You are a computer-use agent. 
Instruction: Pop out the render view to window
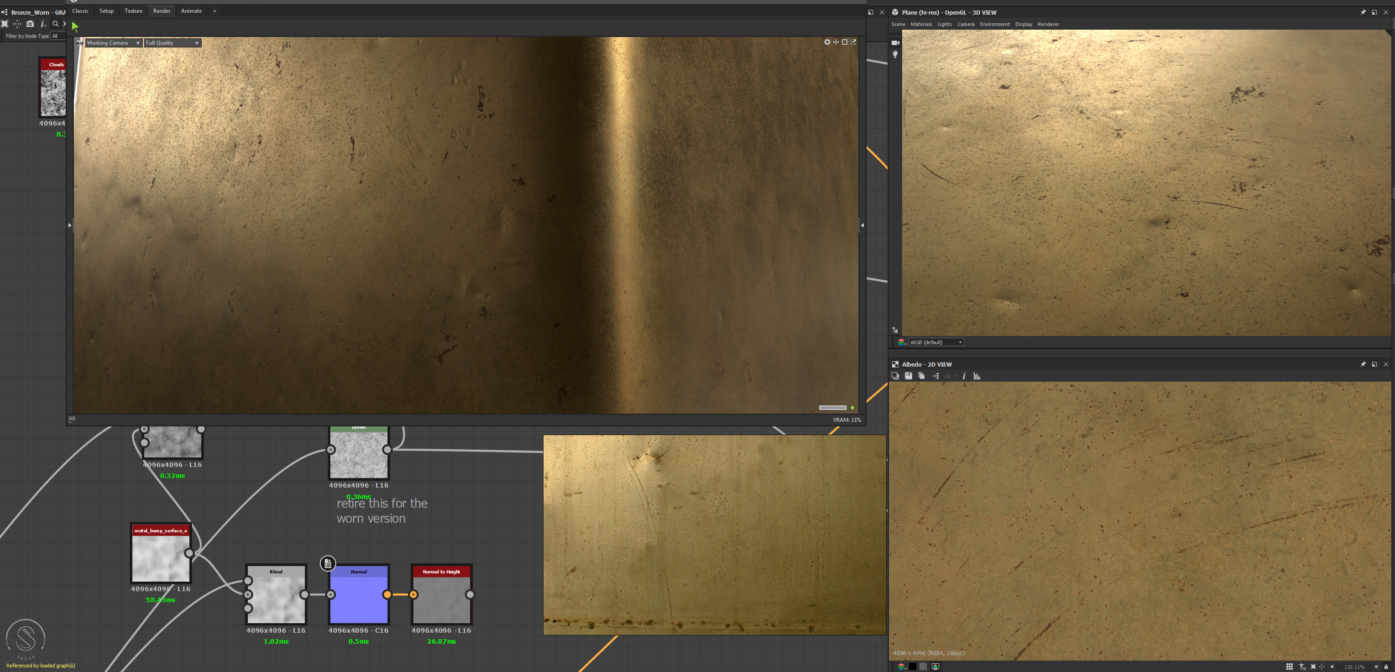[853, 42]
